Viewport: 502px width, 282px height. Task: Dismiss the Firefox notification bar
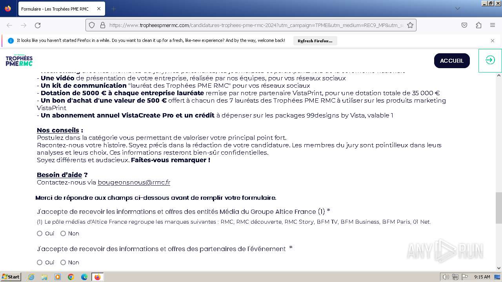point(493,41)
